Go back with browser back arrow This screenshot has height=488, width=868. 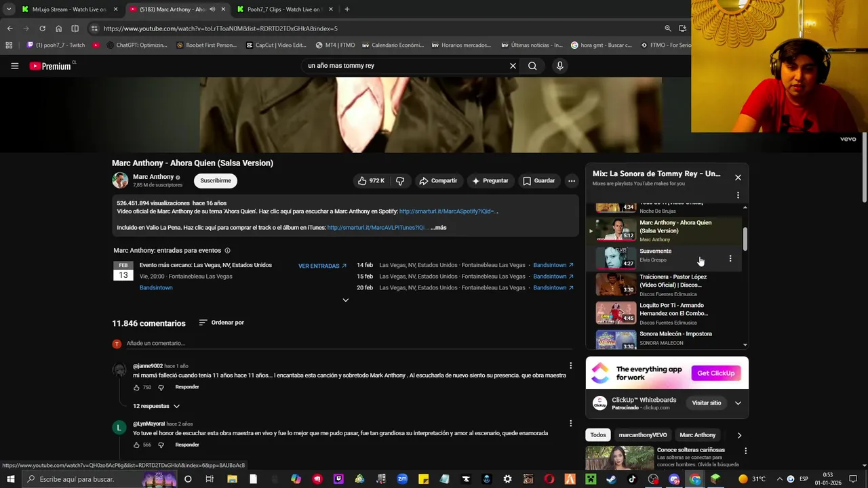click(x=9, y=28)
